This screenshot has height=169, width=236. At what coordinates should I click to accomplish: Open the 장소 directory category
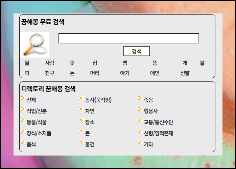point(90,122)
